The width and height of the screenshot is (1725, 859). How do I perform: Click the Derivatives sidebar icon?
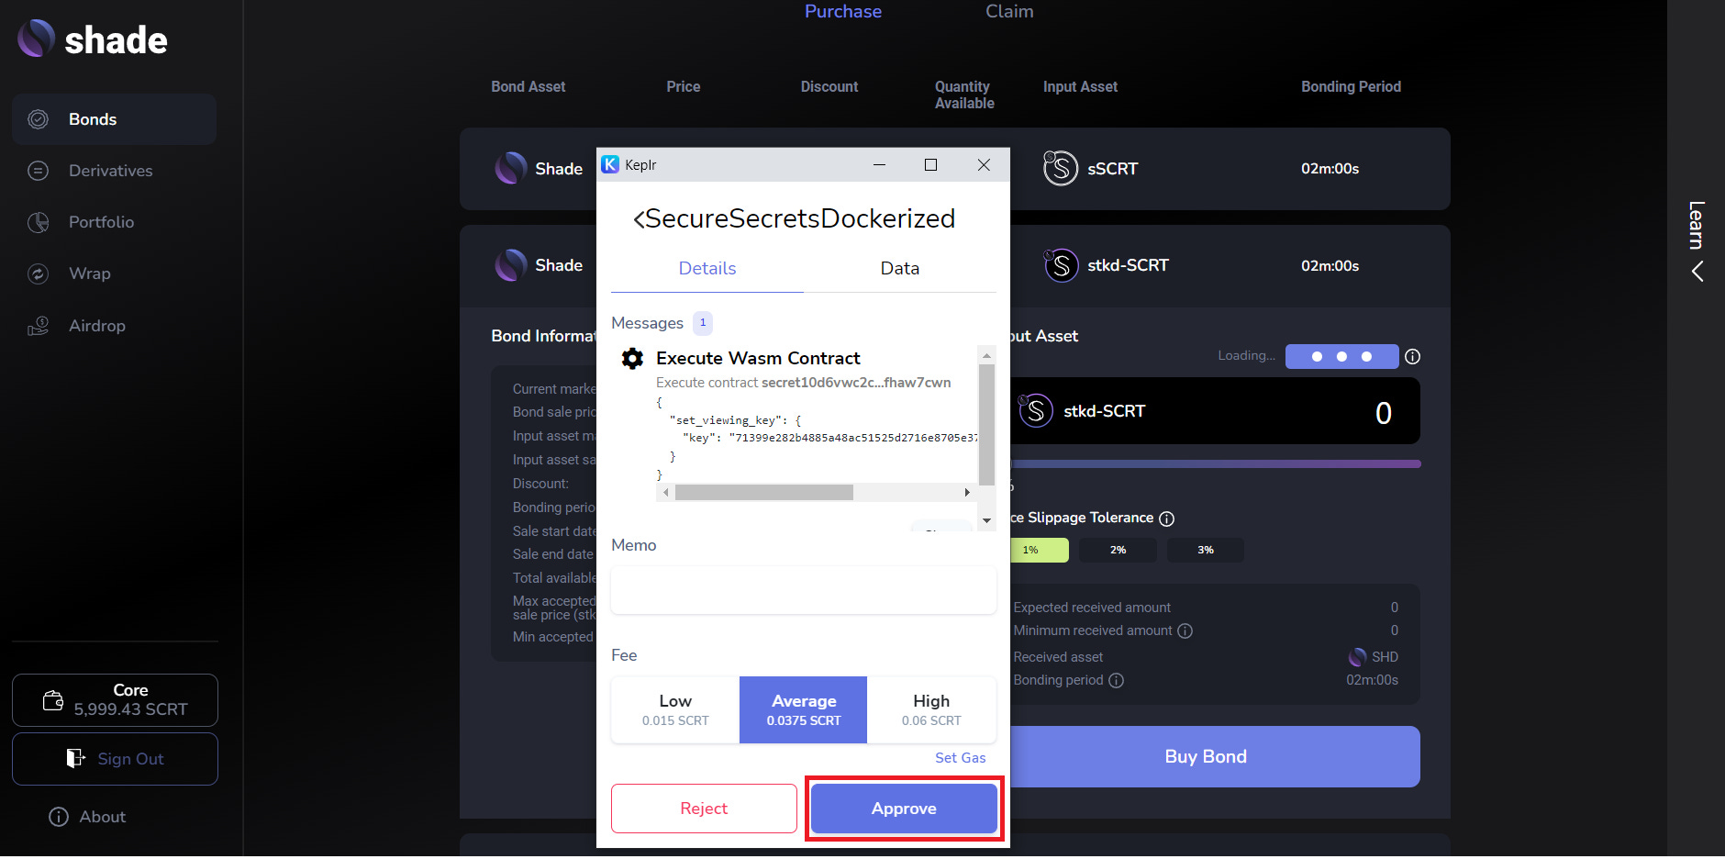pos(38,171)
